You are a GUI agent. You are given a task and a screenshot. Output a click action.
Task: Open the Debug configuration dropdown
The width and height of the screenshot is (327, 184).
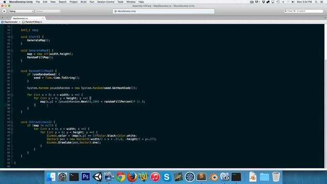(21, 11)
